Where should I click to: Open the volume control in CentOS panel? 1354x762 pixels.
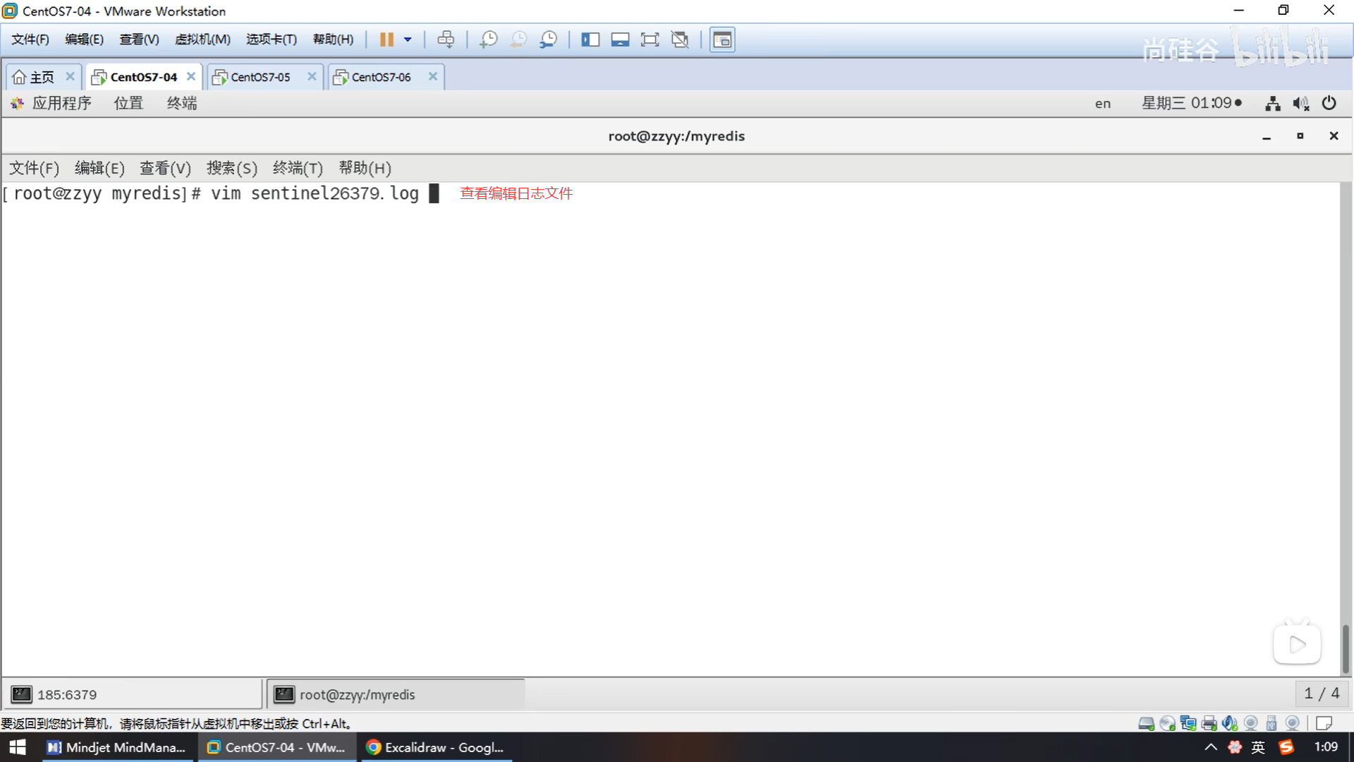click(x=1300, y=104)
